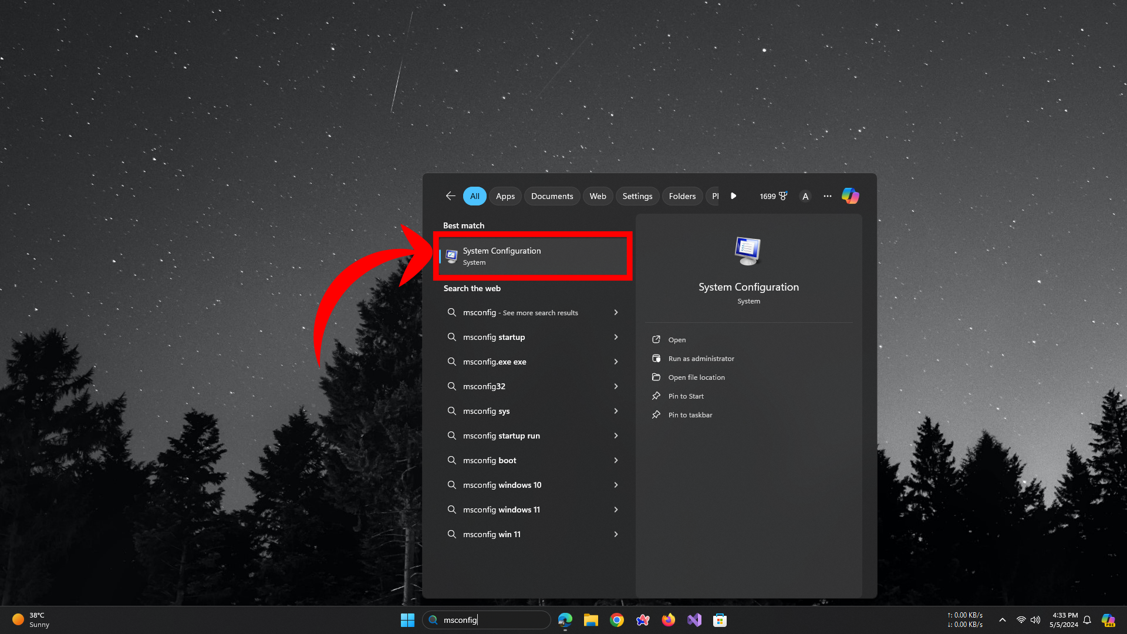Launch Google Chrome from the taskbar
This screenshot has height=634, width=1127.
617,620
